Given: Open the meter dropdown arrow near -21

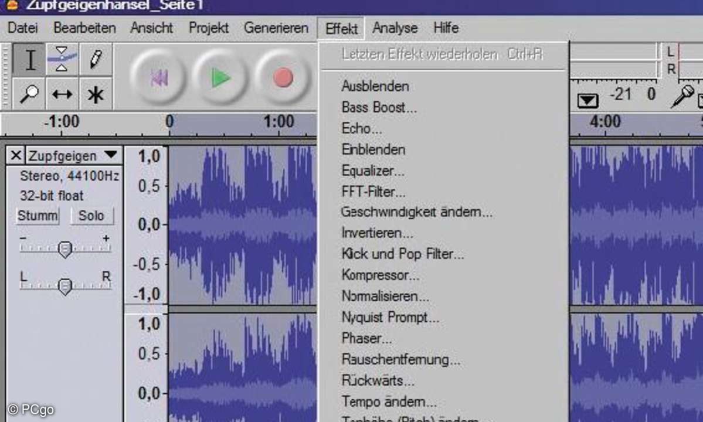Looking at the screenshot, I should (x=587, y=100).
